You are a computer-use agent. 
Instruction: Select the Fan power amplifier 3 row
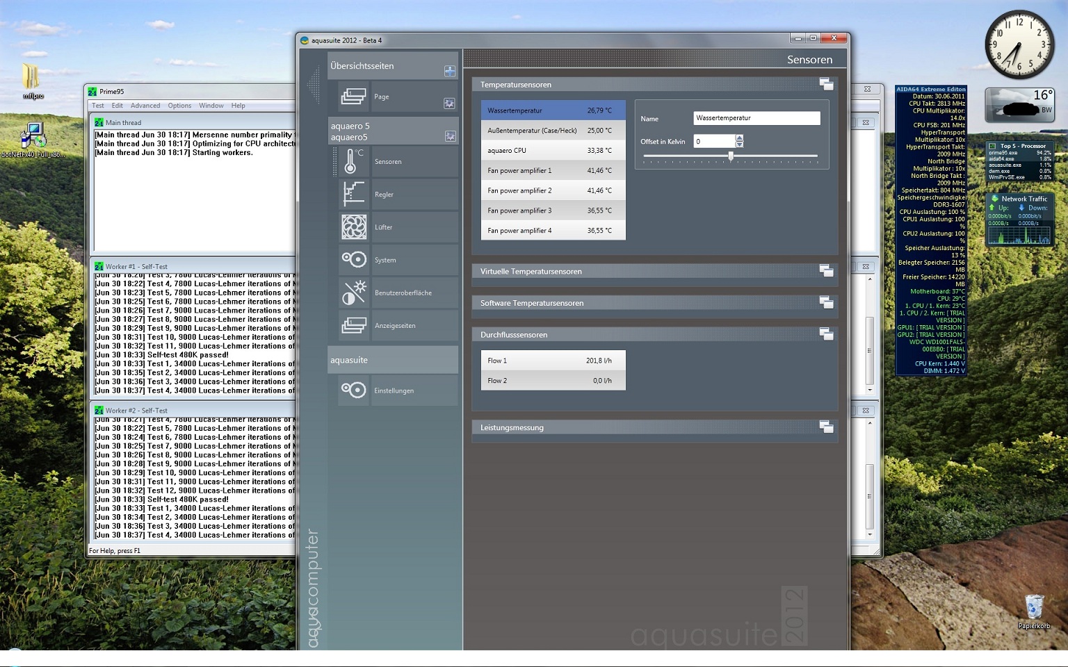(x=553, y=211)
